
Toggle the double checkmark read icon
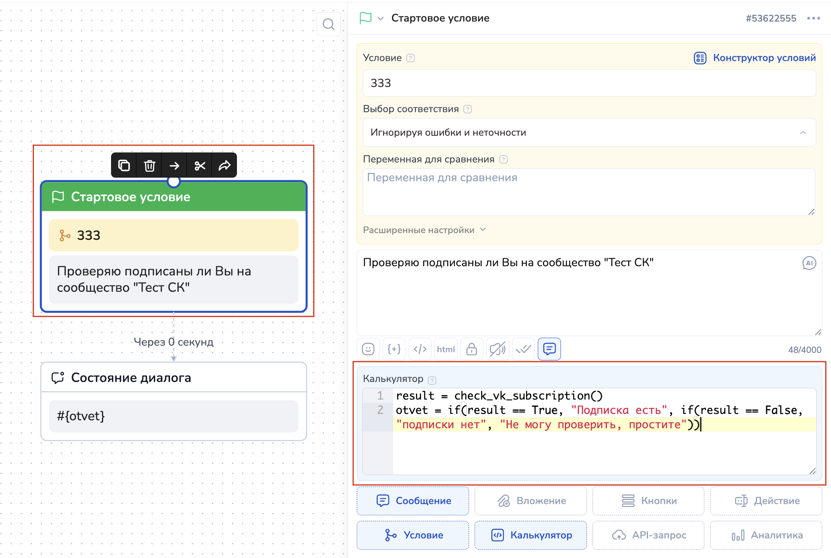click(523, 349)
